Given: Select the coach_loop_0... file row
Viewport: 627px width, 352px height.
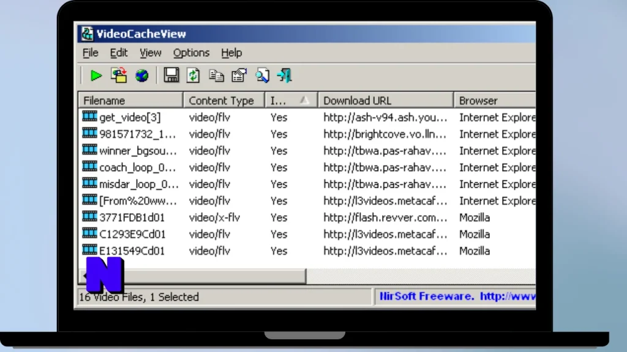Looking at the screenshot, I should [x=307, y=167].
